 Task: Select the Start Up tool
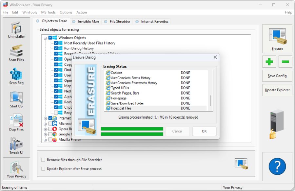(x=16, y=100)
